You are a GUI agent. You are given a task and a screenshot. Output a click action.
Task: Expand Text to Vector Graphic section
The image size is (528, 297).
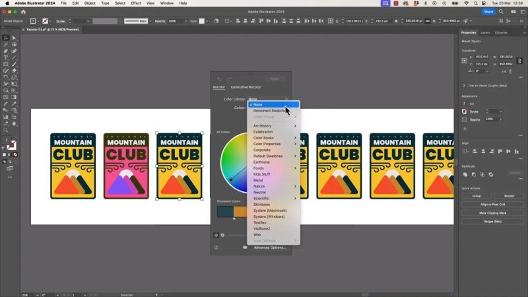[x=464, y=86]
